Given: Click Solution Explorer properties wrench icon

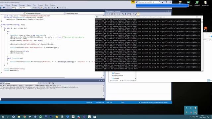Looking at the screenshot, I should [x=136, y=14].
